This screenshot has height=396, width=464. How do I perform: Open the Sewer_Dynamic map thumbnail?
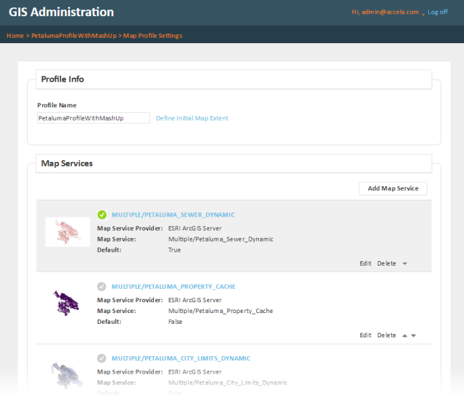67,232
